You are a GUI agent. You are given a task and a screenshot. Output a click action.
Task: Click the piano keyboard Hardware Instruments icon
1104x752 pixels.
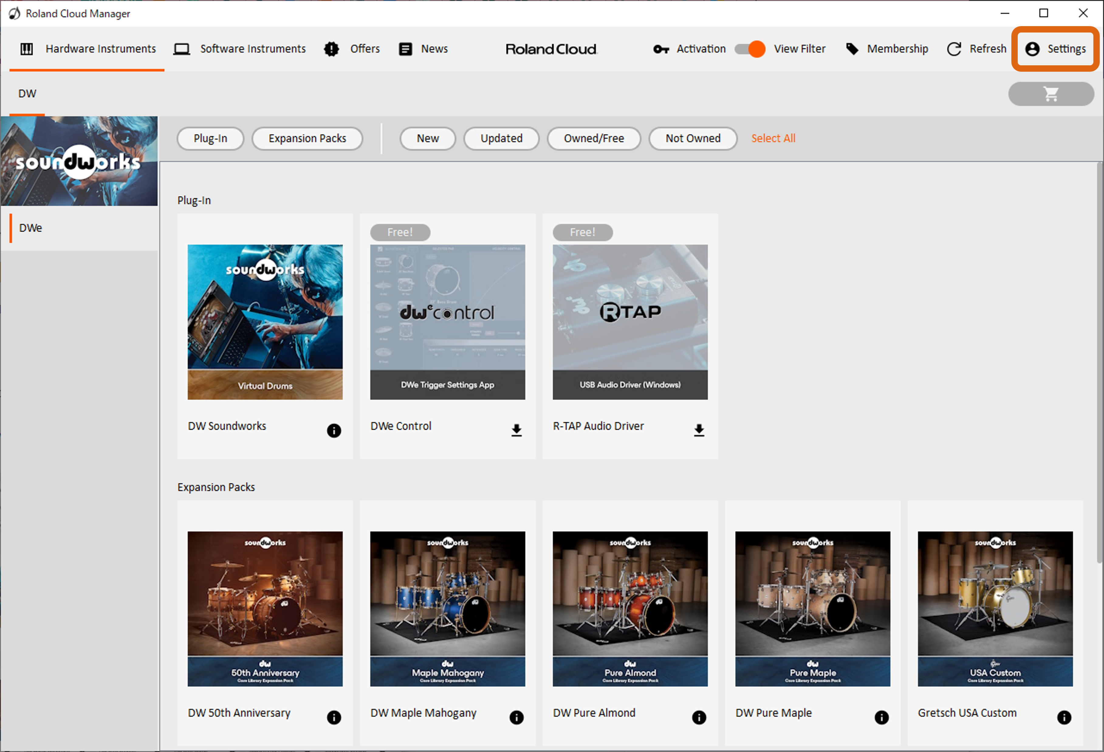[x=27, y=49]
